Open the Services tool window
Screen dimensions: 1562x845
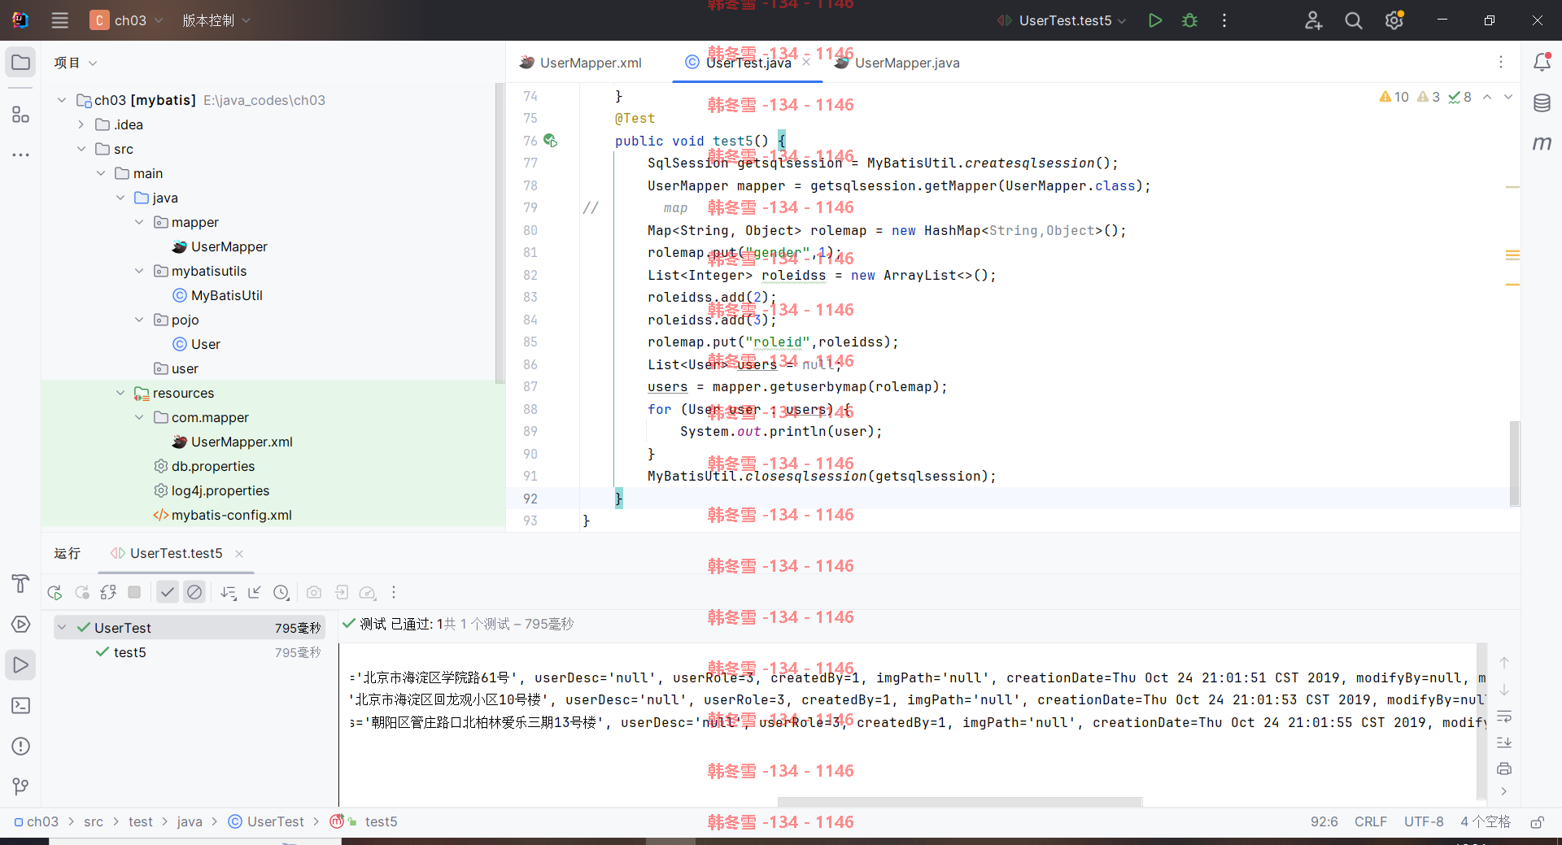tap(20, 625)
